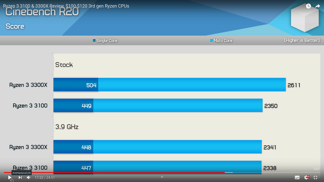Exit full screen mode
This screenshot has height=182, width=324.
point(315,177)
